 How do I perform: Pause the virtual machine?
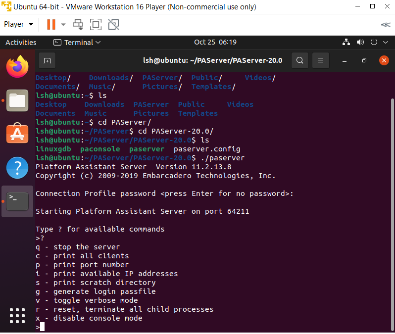point(51,24)
